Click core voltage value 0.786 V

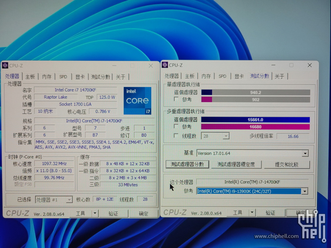[x=103, y=111]
